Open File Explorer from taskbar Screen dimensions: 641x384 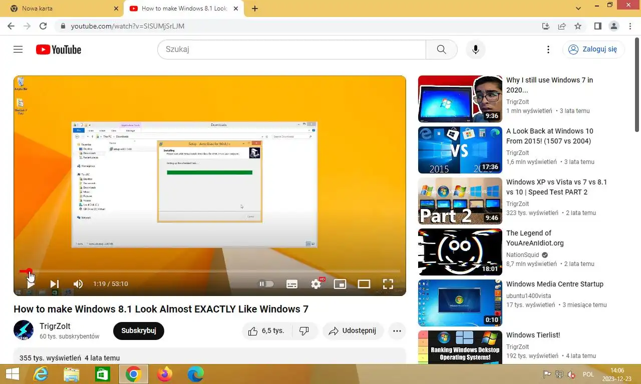click(x=72, y=374)
